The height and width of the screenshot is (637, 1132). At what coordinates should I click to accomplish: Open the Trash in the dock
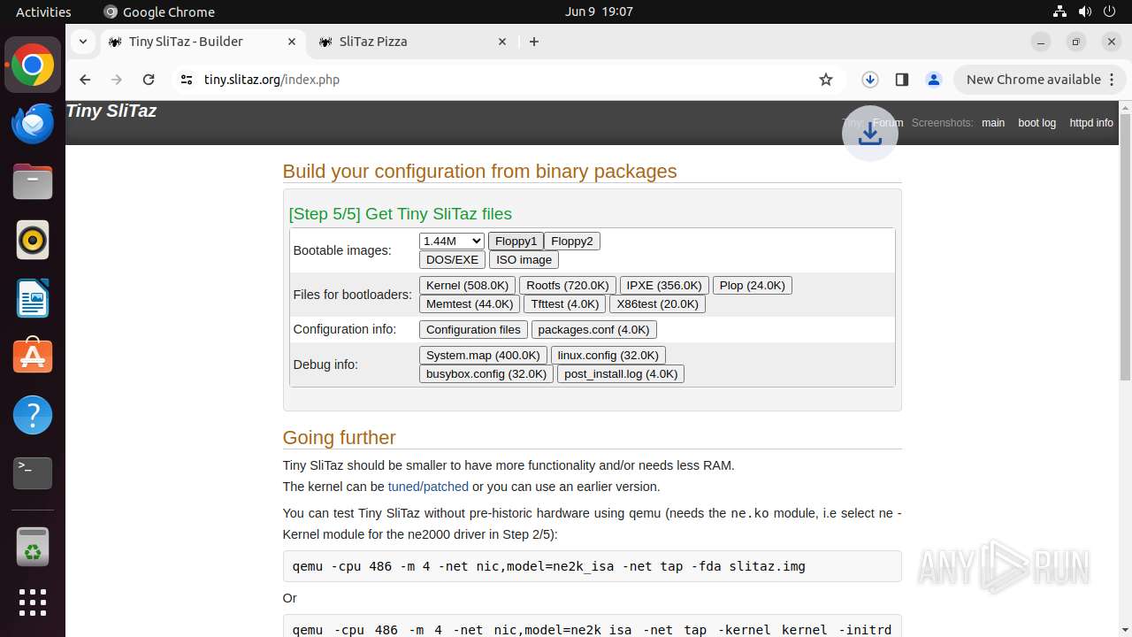(33, 547)
